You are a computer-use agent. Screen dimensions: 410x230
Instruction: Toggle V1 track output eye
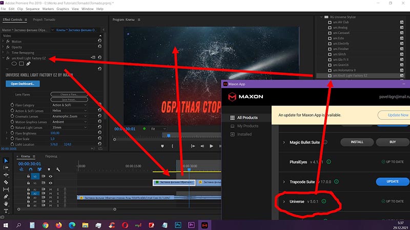click(50, 183)
